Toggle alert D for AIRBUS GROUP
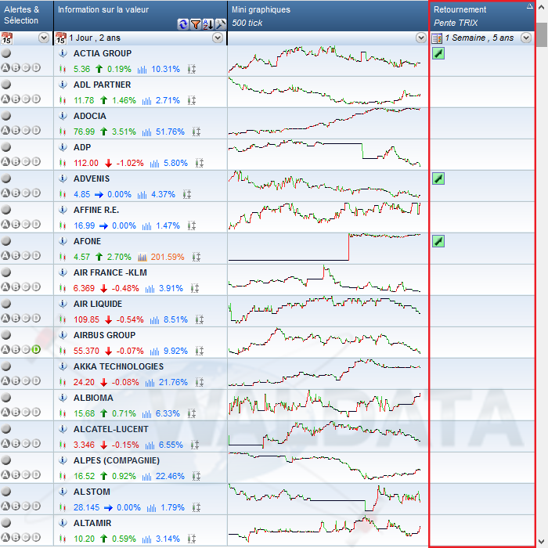 36,349
